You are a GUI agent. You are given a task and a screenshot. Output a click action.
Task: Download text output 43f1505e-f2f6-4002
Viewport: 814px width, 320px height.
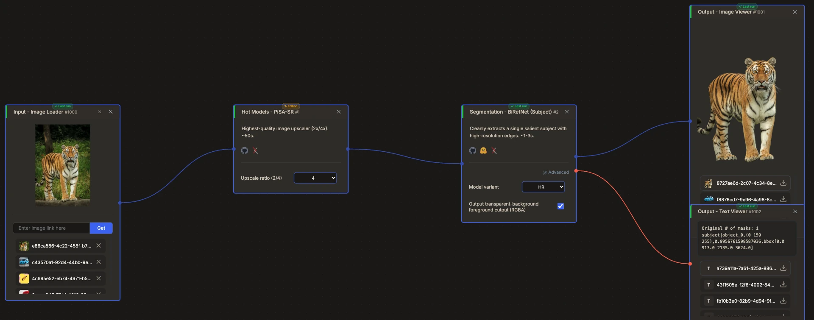point(783,285)
